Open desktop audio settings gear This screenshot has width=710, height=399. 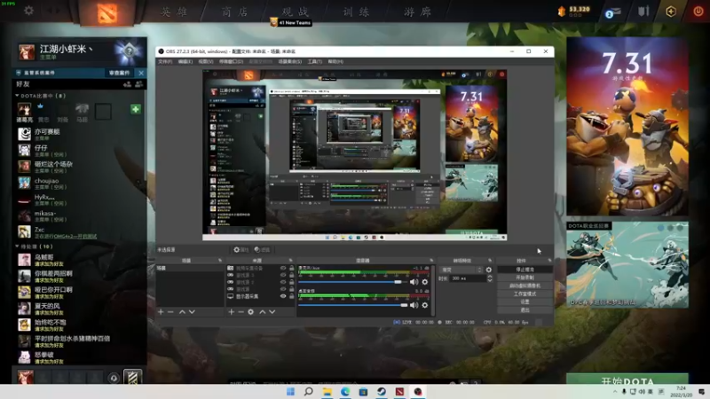pos(425,305)
